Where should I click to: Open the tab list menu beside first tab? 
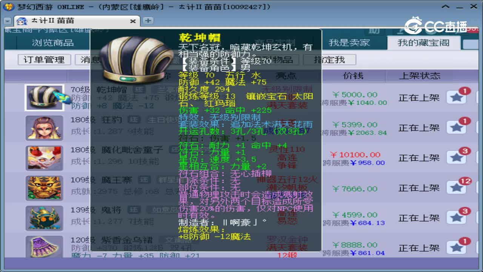tap(8, 22)
